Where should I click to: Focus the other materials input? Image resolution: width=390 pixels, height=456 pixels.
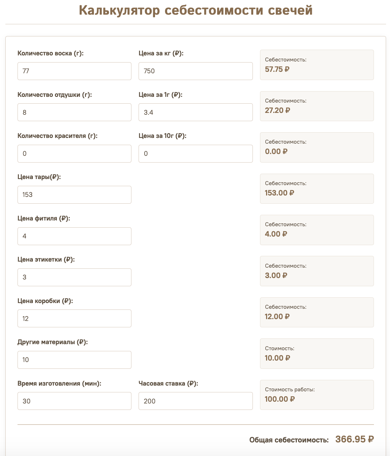[74, 360]
